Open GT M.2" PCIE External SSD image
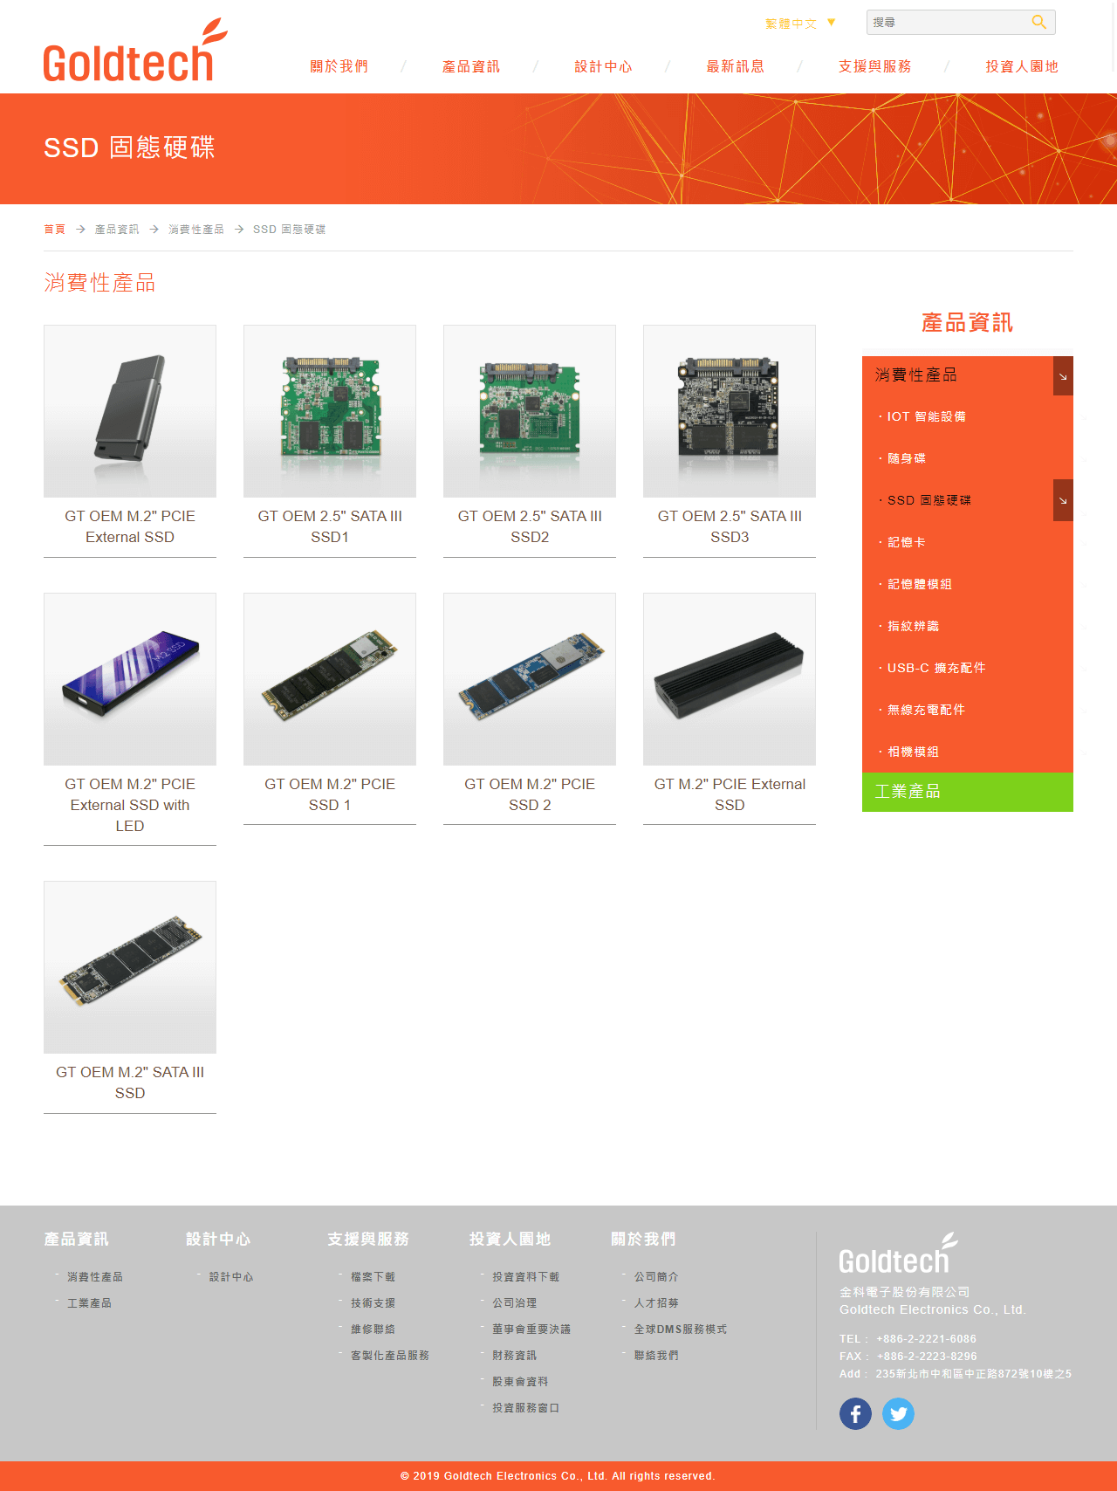The image size is (1117, 1491). (x=730, y=679)
